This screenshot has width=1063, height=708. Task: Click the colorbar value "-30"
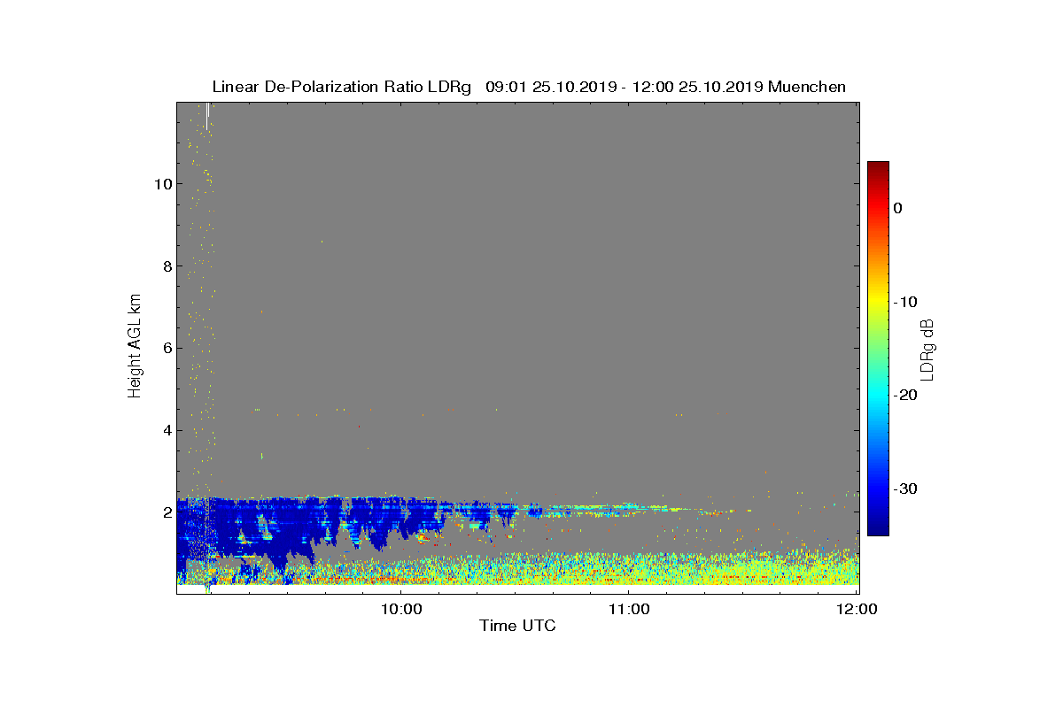click(x=904, y=489)
